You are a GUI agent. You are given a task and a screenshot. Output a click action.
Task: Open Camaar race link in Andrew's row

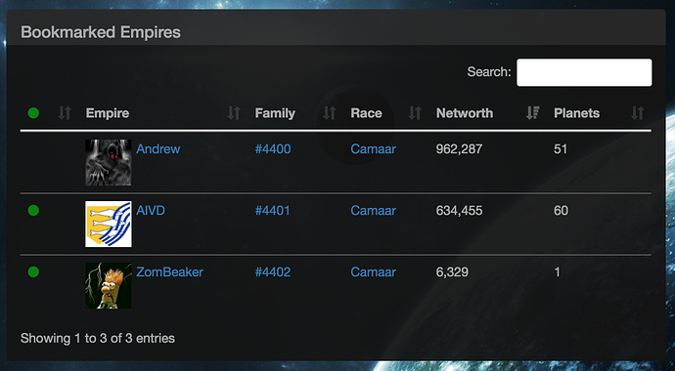click(x=374, y=149)
